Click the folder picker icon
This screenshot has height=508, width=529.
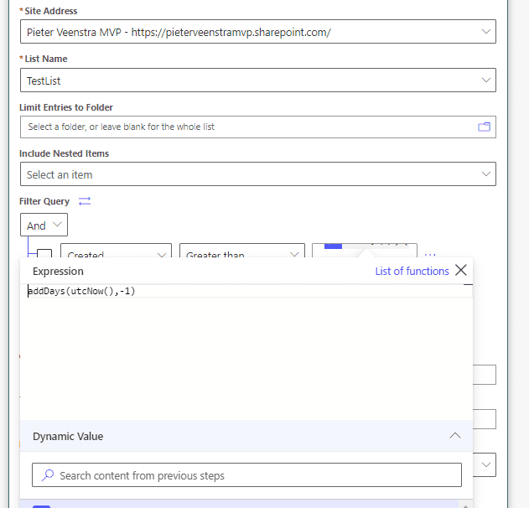click(x=484, y=127)
